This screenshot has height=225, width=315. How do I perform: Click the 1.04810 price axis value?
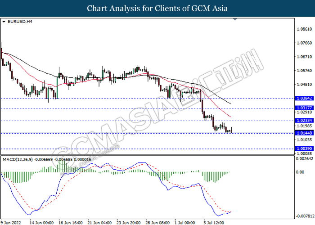304,85
